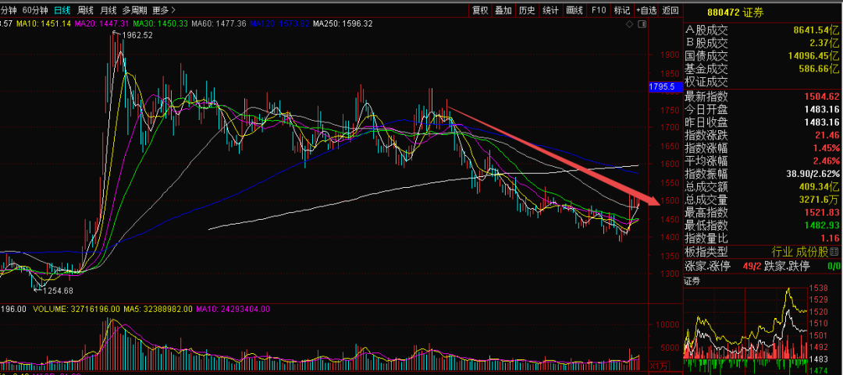Viewport: 843px width, 375px height.
Task: Switch to the 周线 weekly tab
Action: 86,9
